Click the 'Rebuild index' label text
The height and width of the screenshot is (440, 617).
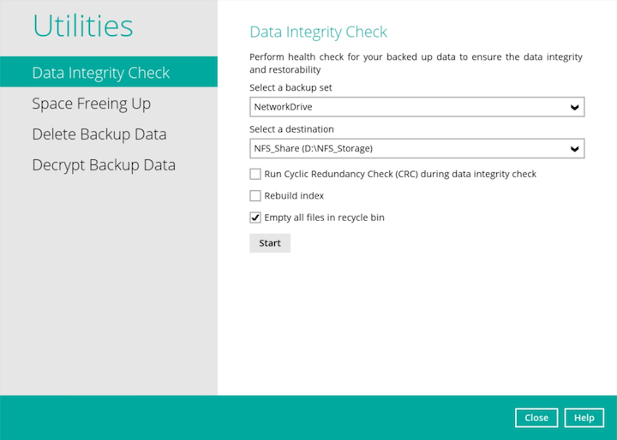pyautogui.click(x=294, y=196)
